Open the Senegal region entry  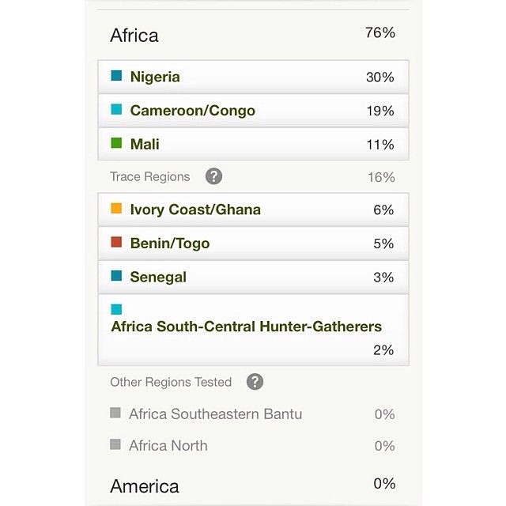(253, 278)
